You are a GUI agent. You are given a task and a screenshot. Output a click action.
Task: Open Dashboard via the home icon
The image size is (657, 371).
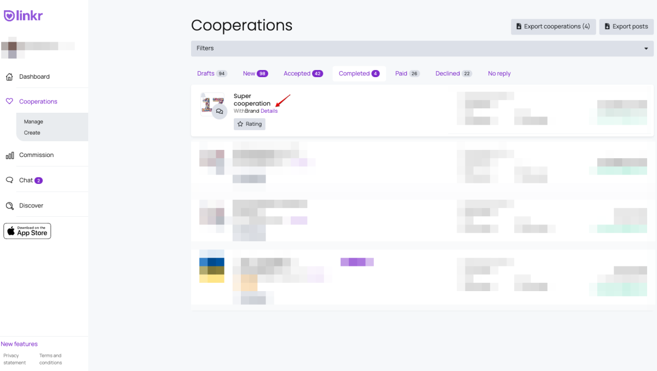9,77
